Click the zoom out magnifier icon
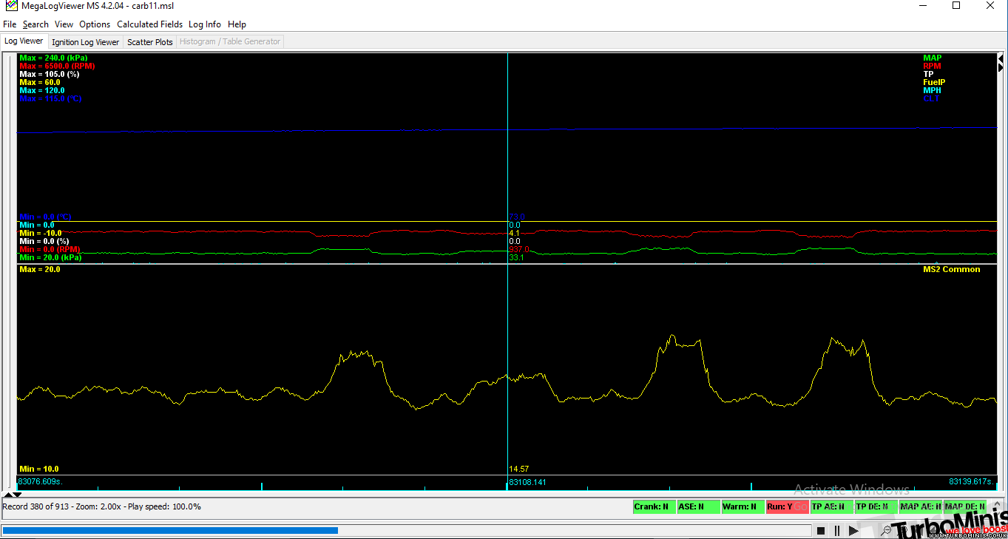 (x=885, y=530)
